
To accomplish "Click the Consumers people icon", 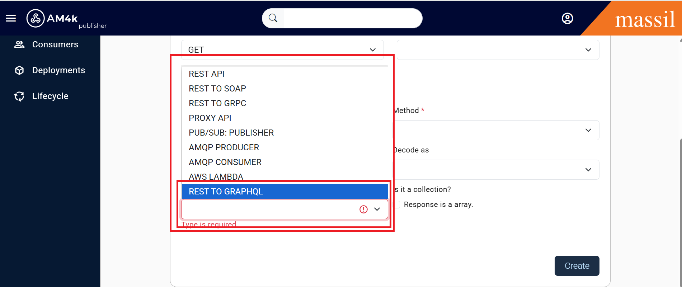I will coord(19,44).
